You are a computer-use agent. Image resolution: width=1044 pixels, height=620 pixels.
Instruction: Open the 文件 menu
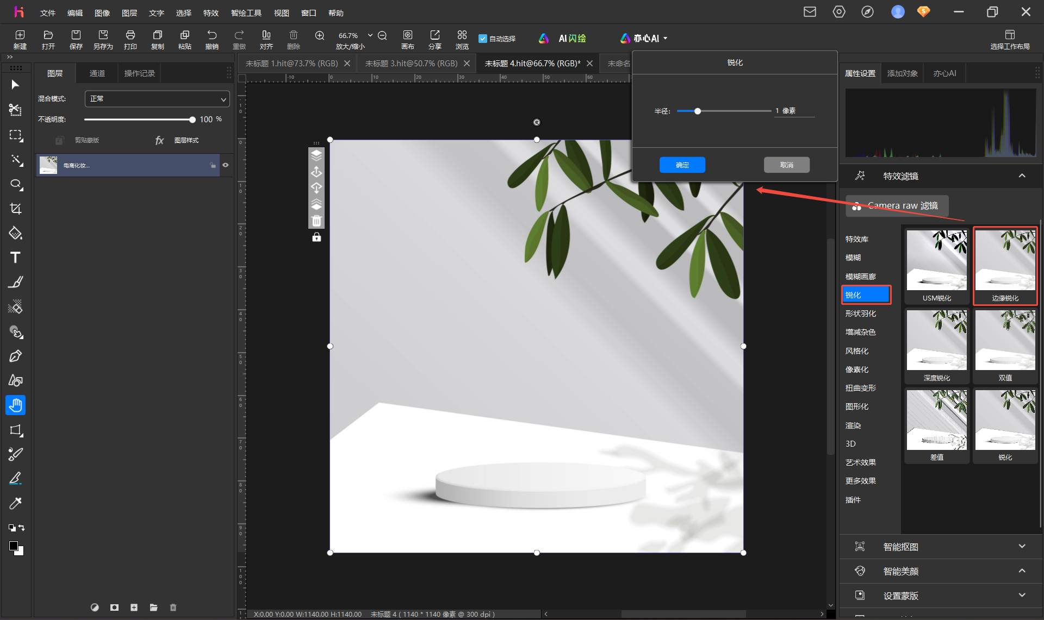coord(48,13)
